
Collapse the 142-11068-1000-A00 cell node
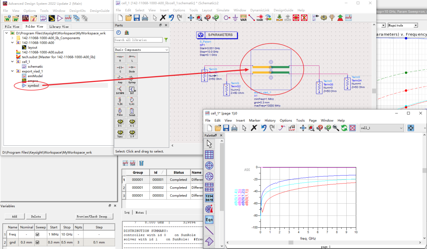point(12,43)
